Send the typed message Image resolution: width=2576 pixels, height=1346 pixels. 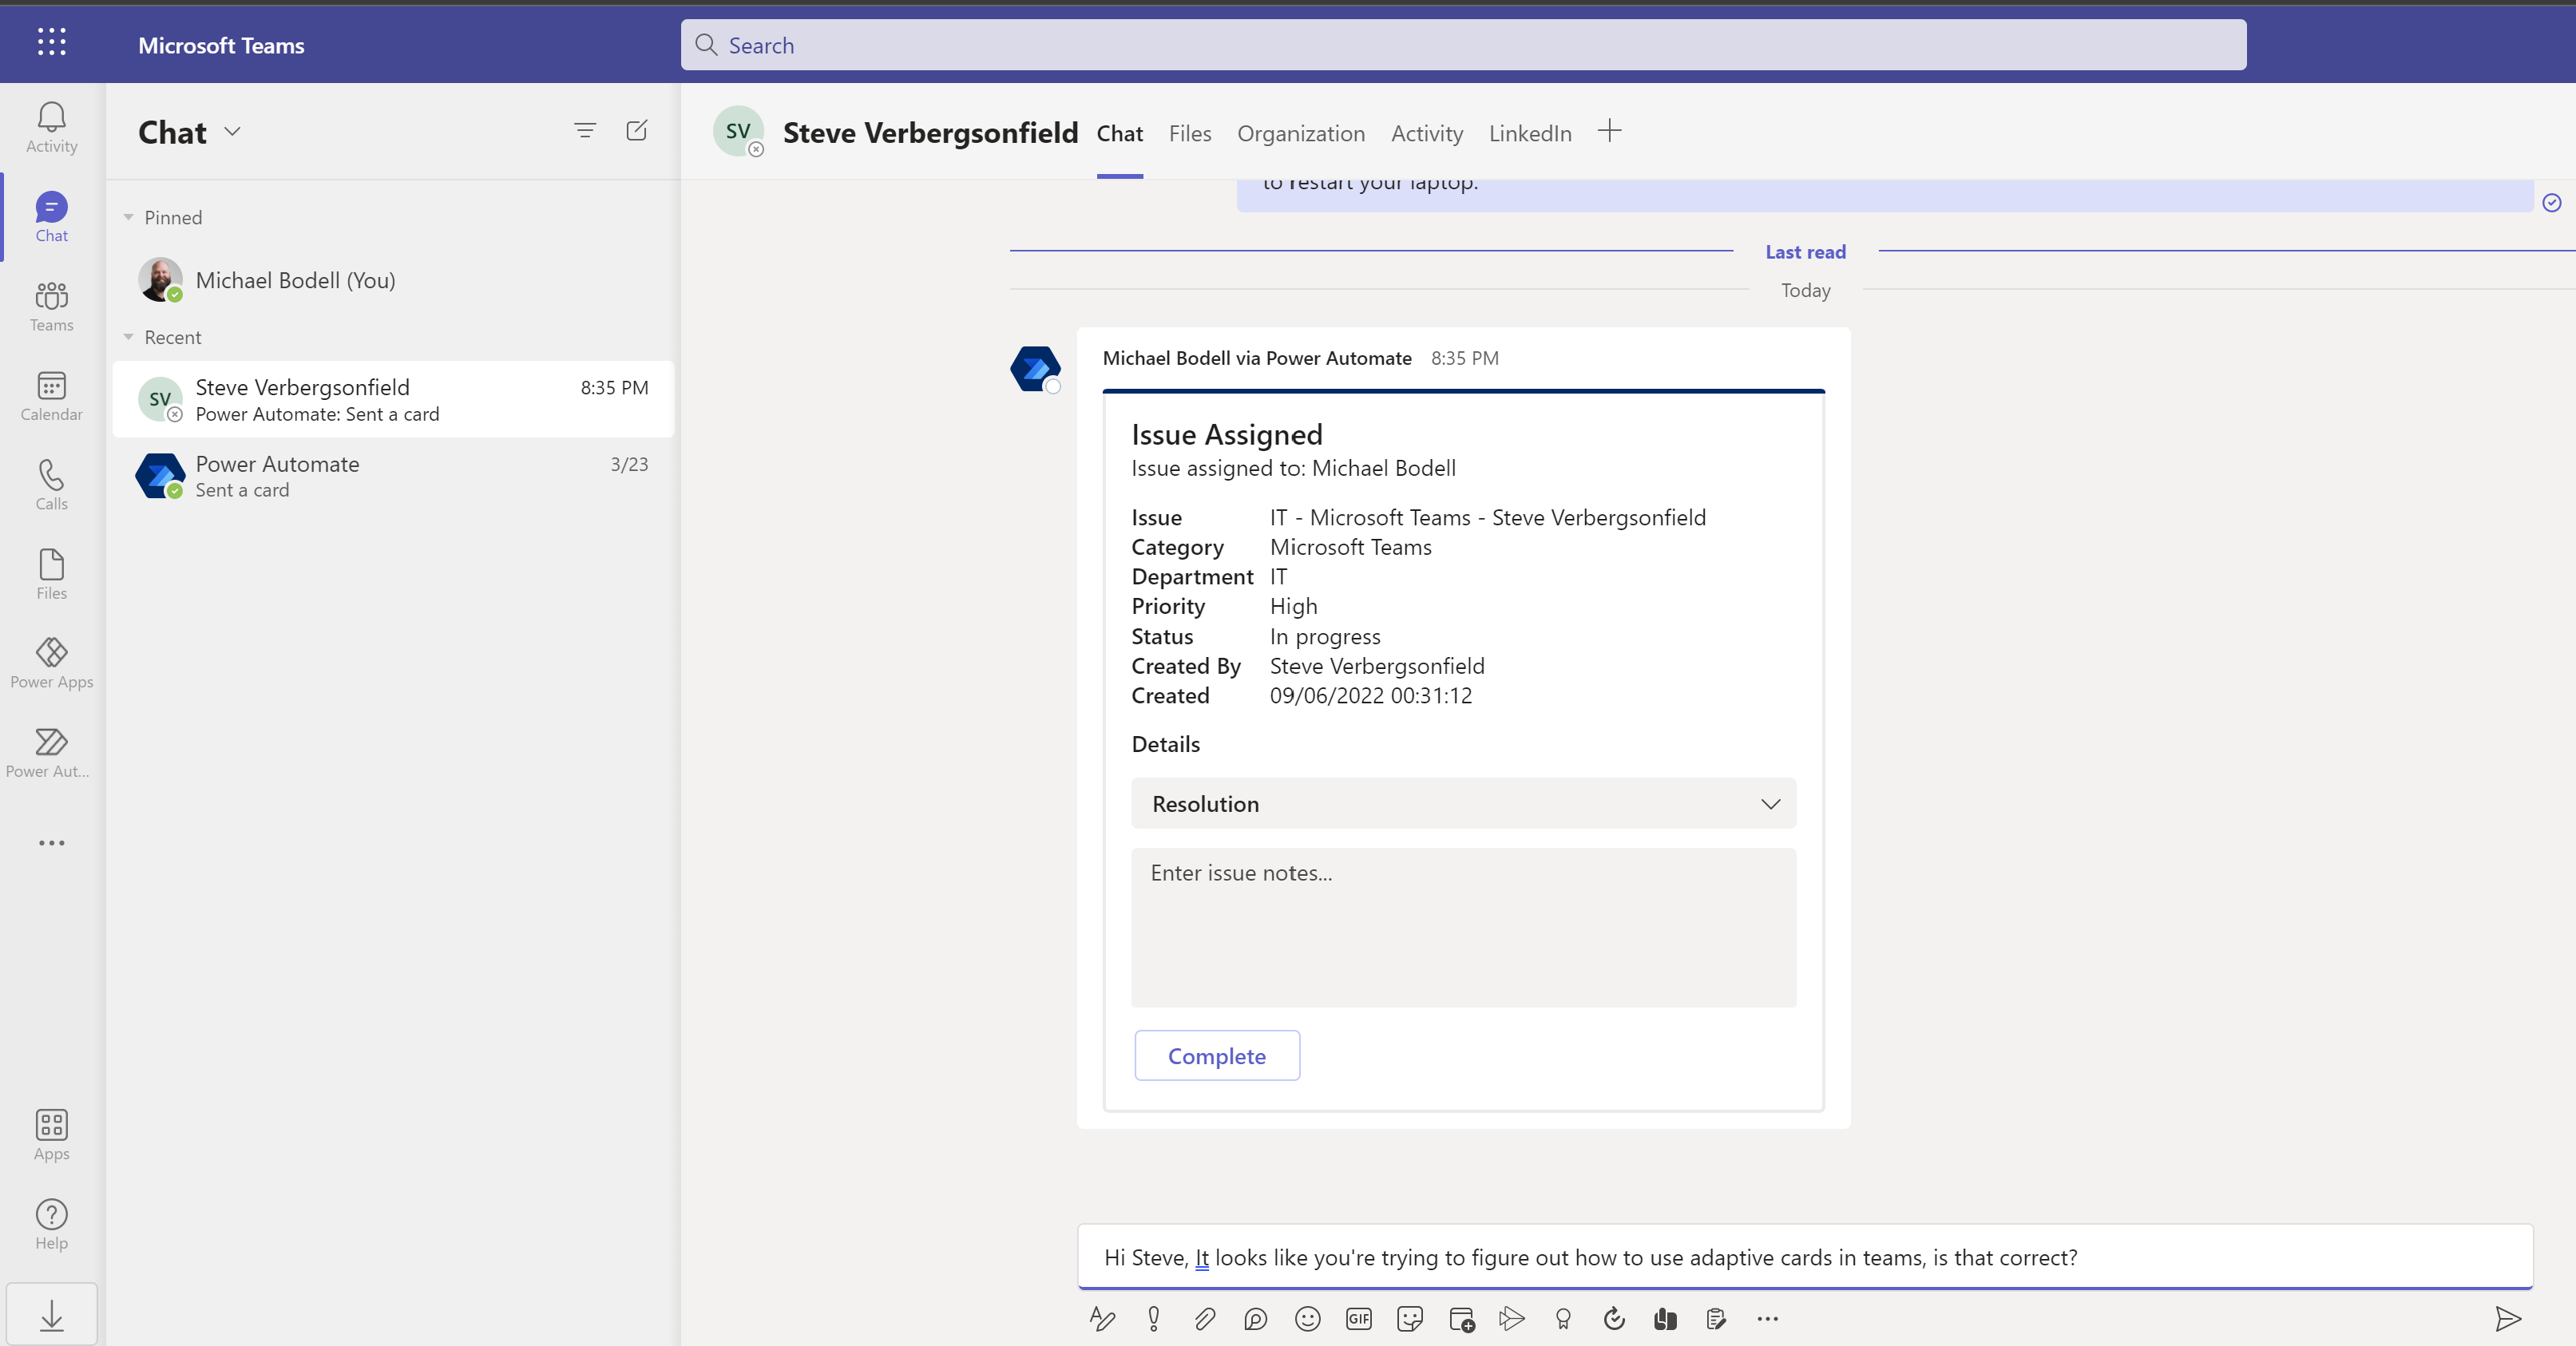click(x=2508, y=1319)
